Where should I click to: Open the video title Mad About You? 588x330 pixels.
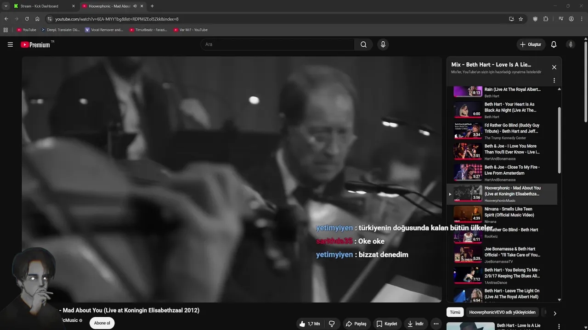pyautogui.click(x=129, y=310)
